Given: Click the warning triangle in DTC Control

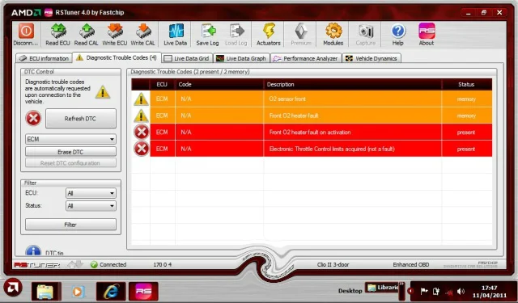Looking at the screenshot, I should point(103,92).
